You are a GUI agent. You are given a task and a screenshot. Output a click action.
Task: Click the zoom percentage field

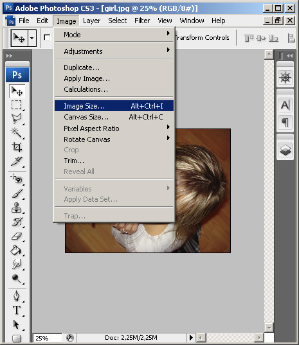(x=48, y=338)
